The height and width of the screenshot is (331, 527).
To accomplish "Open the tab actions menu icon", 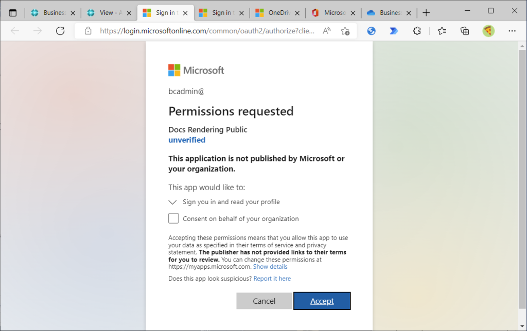I will [x=13, y=13].
